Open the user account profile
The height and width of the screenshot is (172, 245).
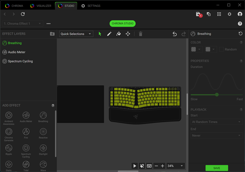pos(240,14)
